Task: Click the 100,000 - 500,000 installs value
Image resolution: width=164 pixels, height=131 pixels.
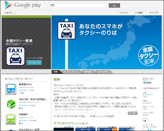Action: (x=150, y=127)
